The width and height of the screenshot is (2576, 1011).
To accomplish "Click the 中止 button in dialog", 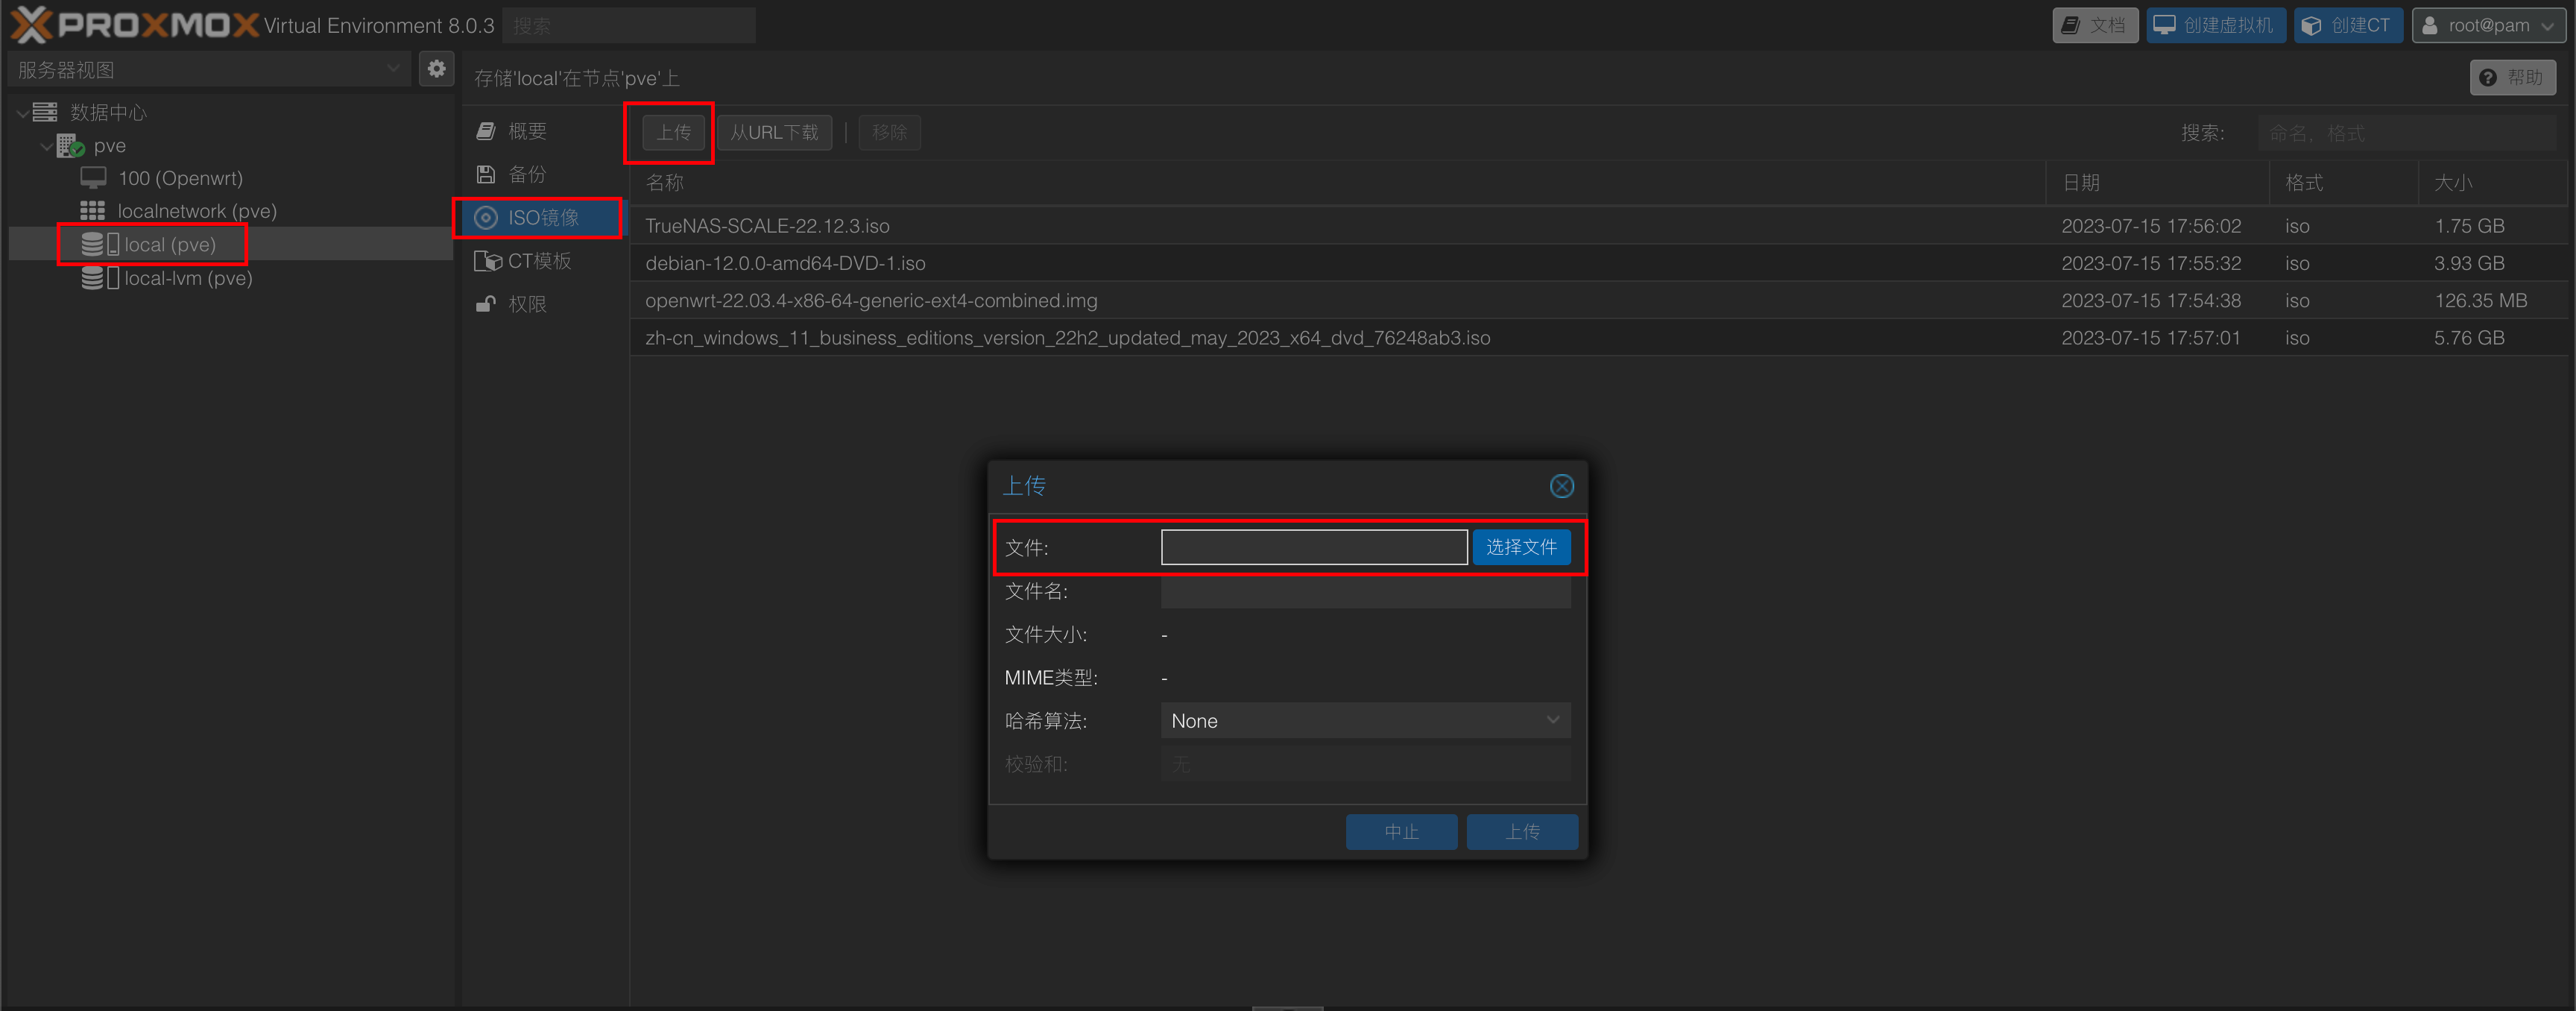I will (x=1401, y=832).
